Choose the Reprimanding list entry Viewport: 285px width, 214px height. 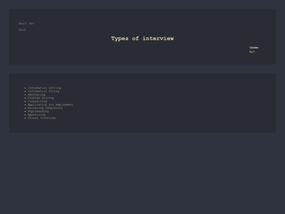tap(38, 111)
